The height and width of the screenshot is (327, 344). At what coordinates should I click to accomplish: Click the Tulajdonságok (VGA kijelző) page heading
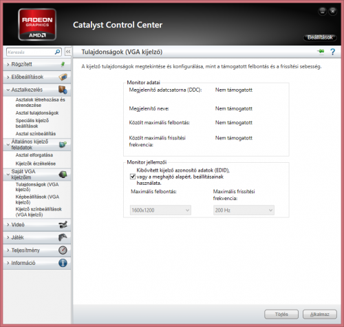coord(122,52)
